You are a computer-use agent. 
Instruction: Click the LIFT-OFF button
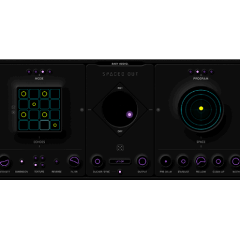point(120,161)
